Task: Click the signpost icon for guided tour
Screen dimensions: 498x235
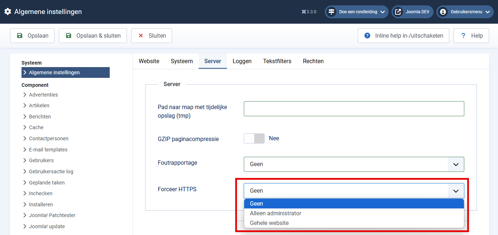Action: [x=331, y=12]
